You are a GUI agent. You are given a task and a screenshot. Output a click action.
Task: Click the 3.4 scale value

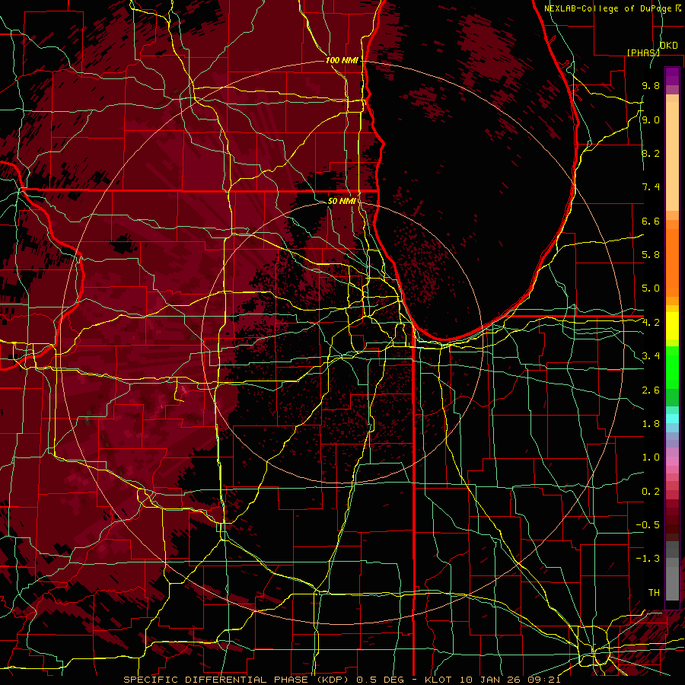(651, 356)
